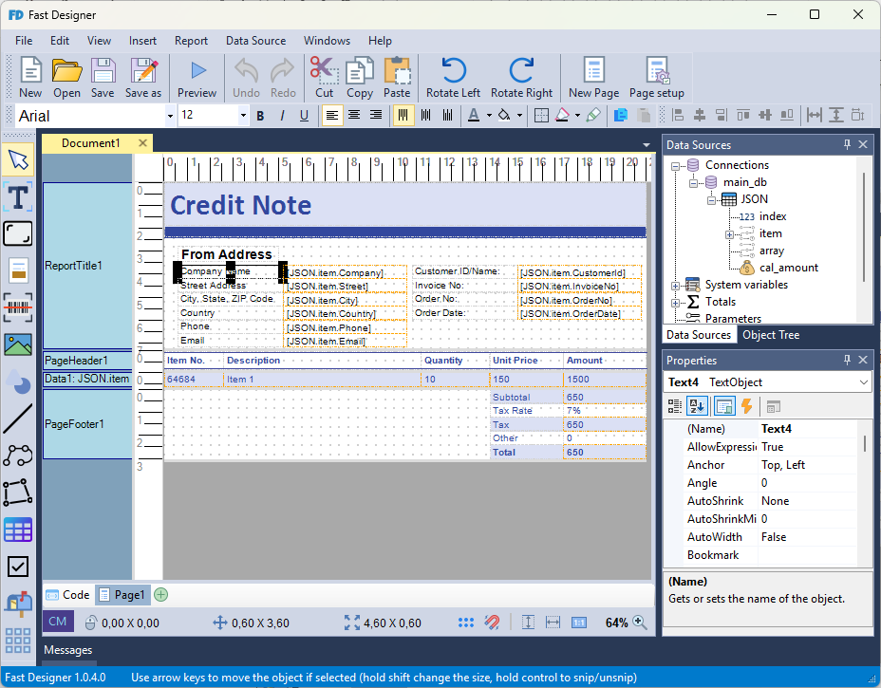This screenshot has height=688, width=881.
Task: Open the font name dropdown
Action: point(170,117)
